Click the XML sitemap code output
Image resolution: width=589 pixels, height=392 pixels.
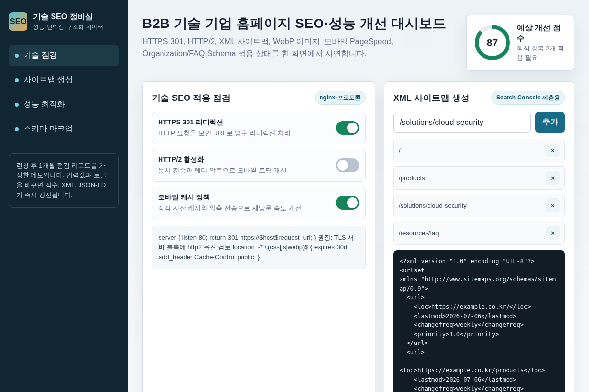tap(479, 321)
